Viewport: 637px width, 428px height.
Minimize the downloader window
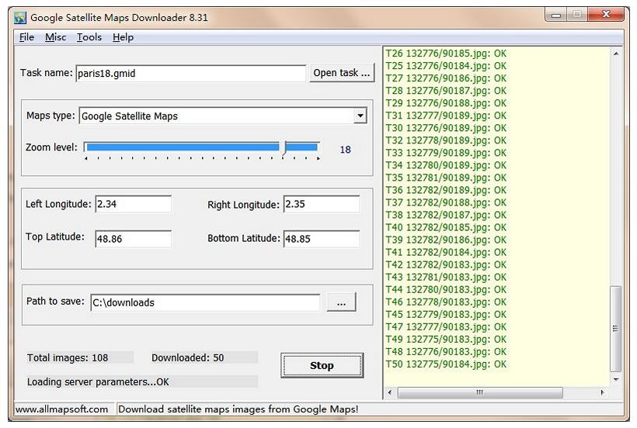(556, 16)
